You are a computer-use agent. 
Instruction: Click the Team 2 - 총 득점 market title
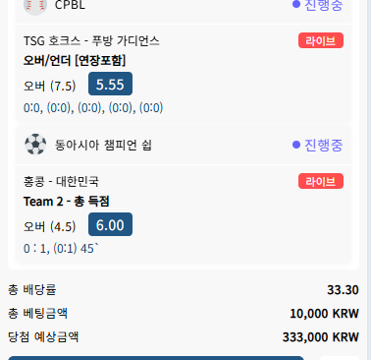pos(66,201)
